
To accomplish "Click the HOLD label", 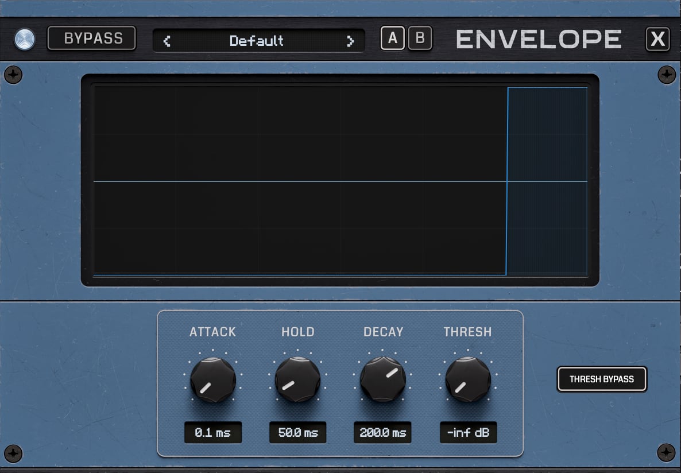I will point(298,332).
